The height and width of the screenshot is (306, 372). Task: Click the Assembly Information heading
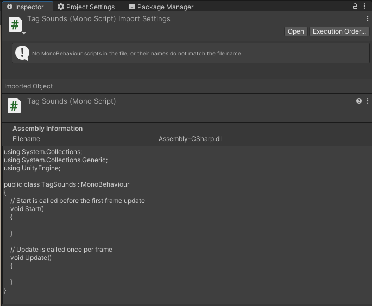48,129
